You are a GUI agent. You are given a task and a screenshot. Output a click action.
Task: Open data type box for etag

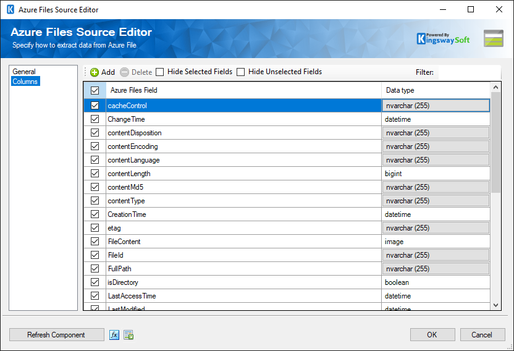click(x=436, y=228)
